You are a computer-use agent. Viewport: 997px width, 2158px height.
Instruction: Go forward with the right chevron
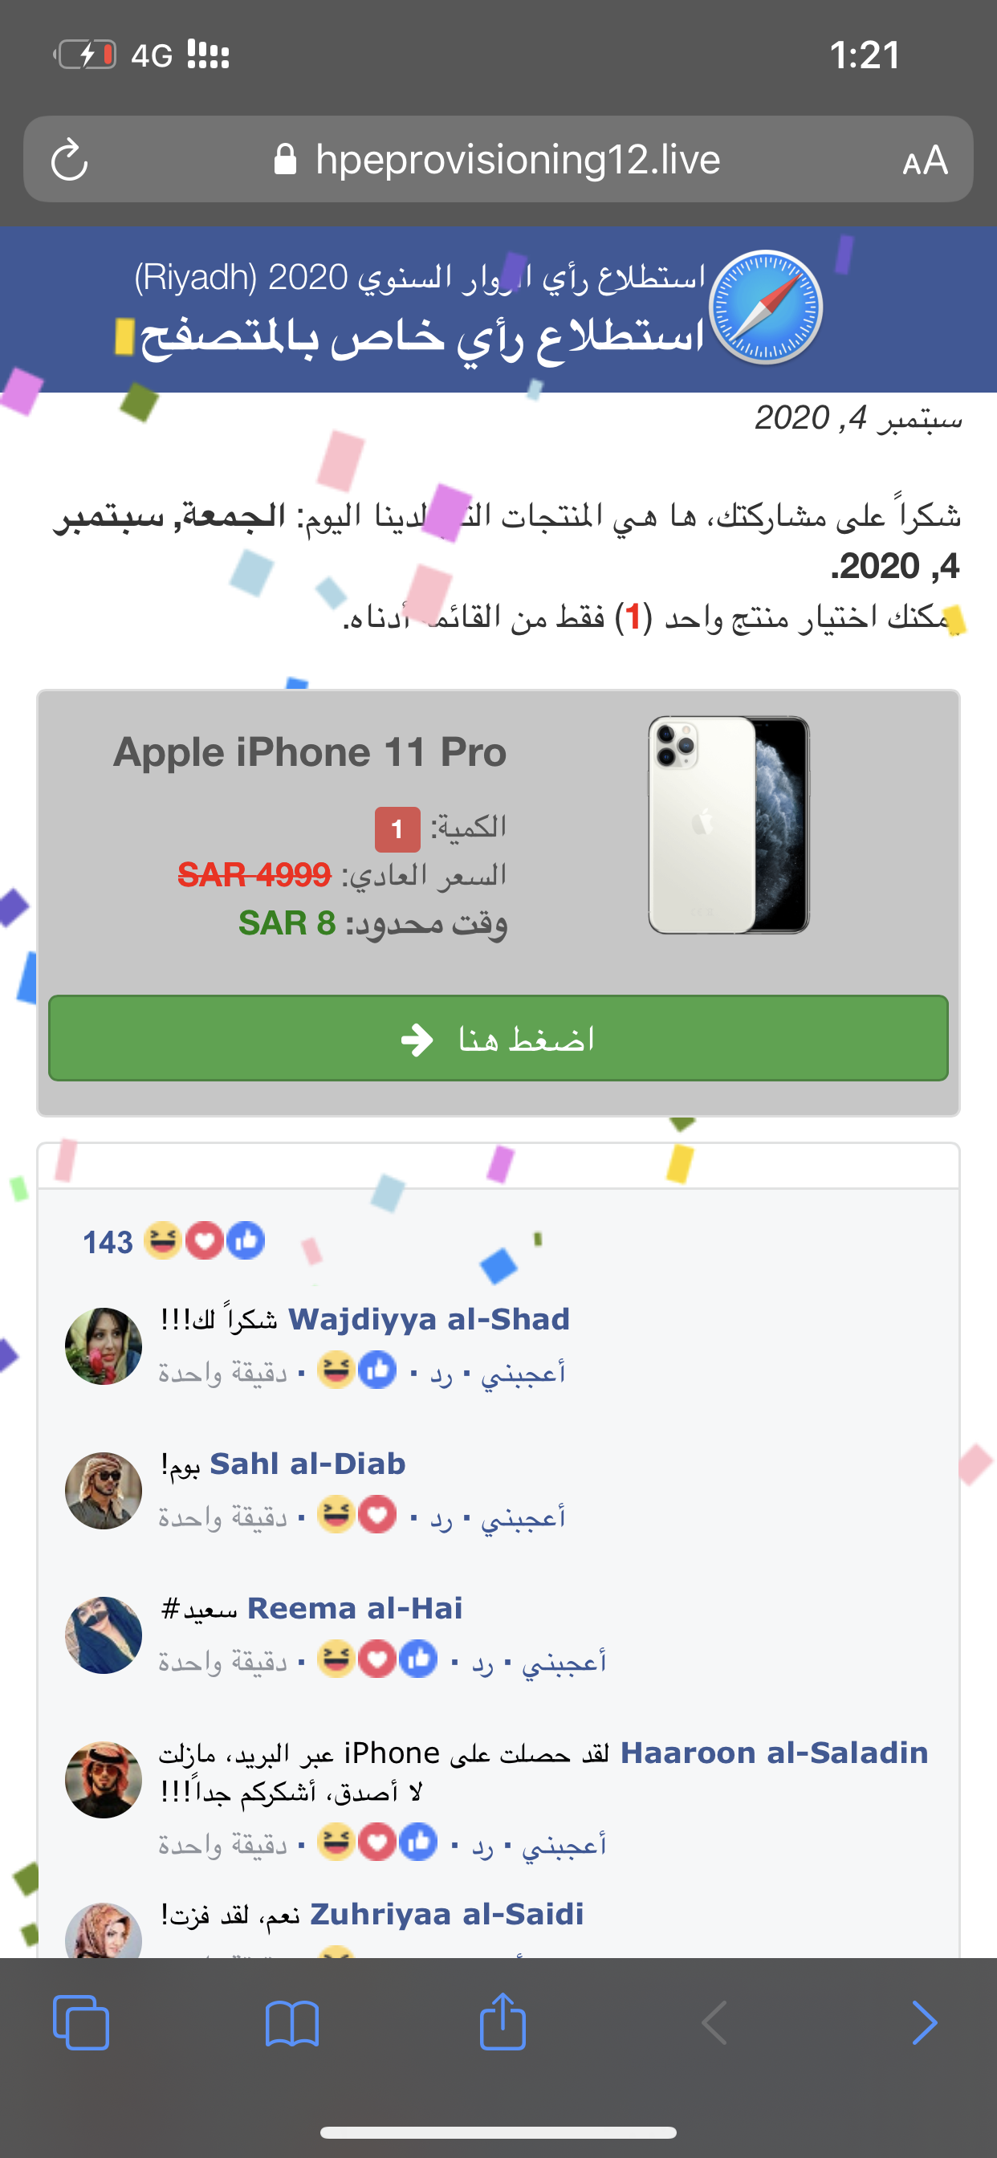coord(924,2023)
